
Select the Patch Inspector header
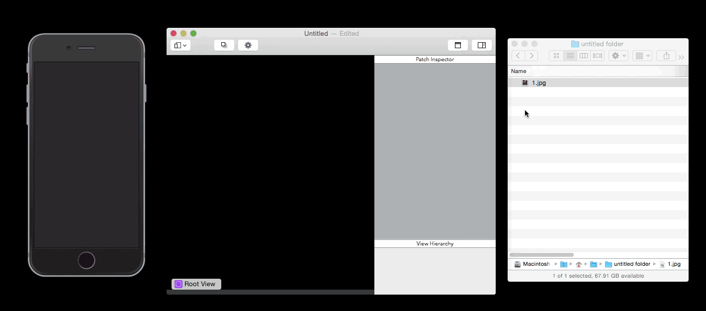[x=435, y=59]
